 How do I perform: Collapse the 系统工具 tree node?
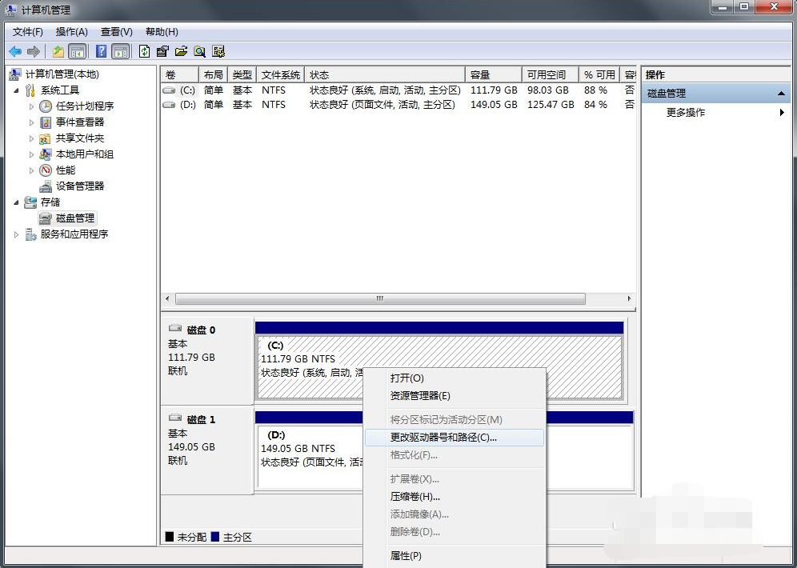tap(17, 90)
